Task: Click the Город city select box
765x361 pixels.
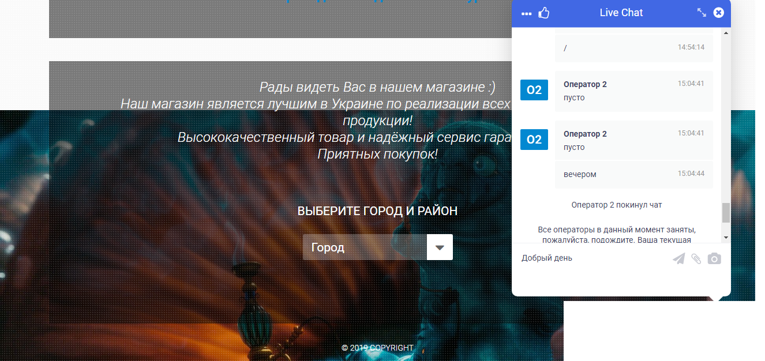Action: pyautogui.click(x=378, y=247)
